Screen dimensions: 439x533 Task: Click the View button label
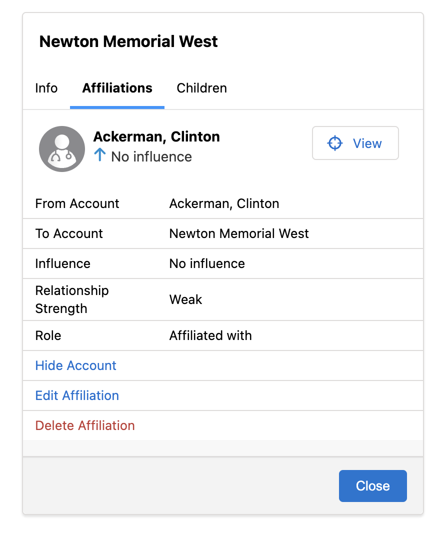pyautogui.click(x=367, y=143)
